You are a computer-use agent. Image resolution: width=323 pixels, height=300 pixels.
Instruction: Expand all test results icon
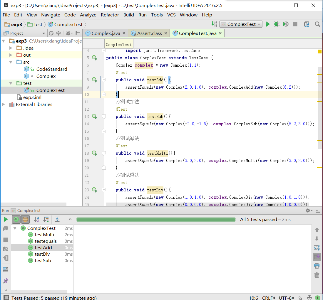(x=57, y=219)
